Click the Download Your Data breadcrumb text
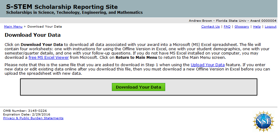 44,27
